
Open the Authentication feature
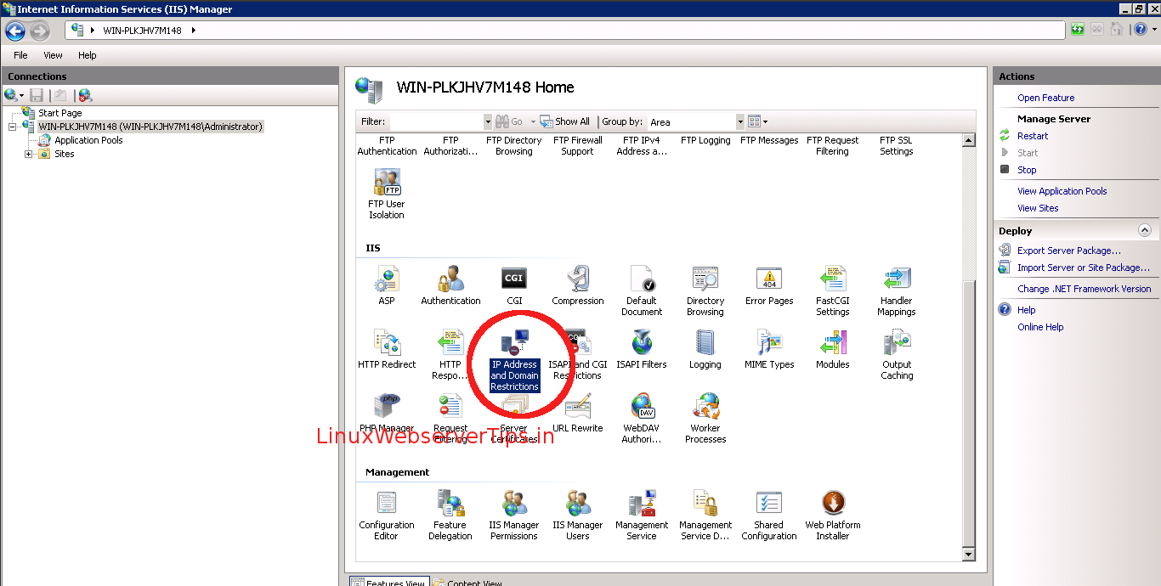(x=450, y=285)
